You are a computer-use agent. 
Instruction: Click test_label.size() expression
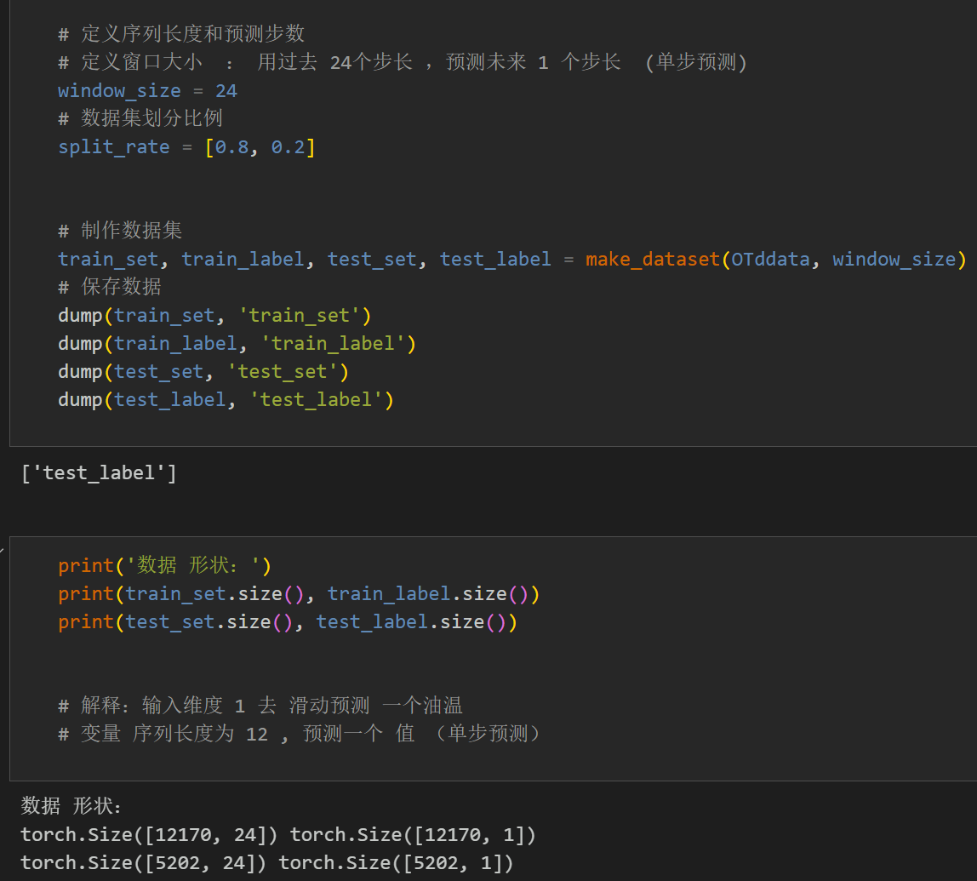coord(413,621)
